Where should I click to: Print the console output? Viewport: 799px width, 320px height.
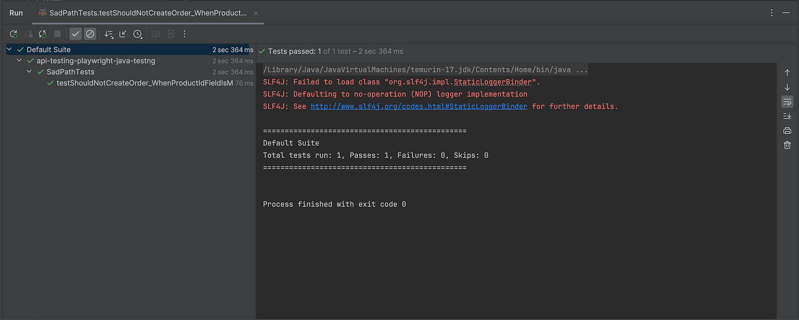[x=787, y=131]
